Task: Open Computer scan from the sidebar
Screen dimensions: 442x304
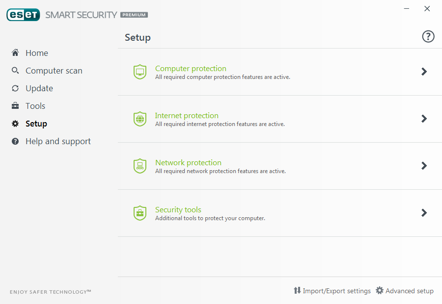Action: 54,71
